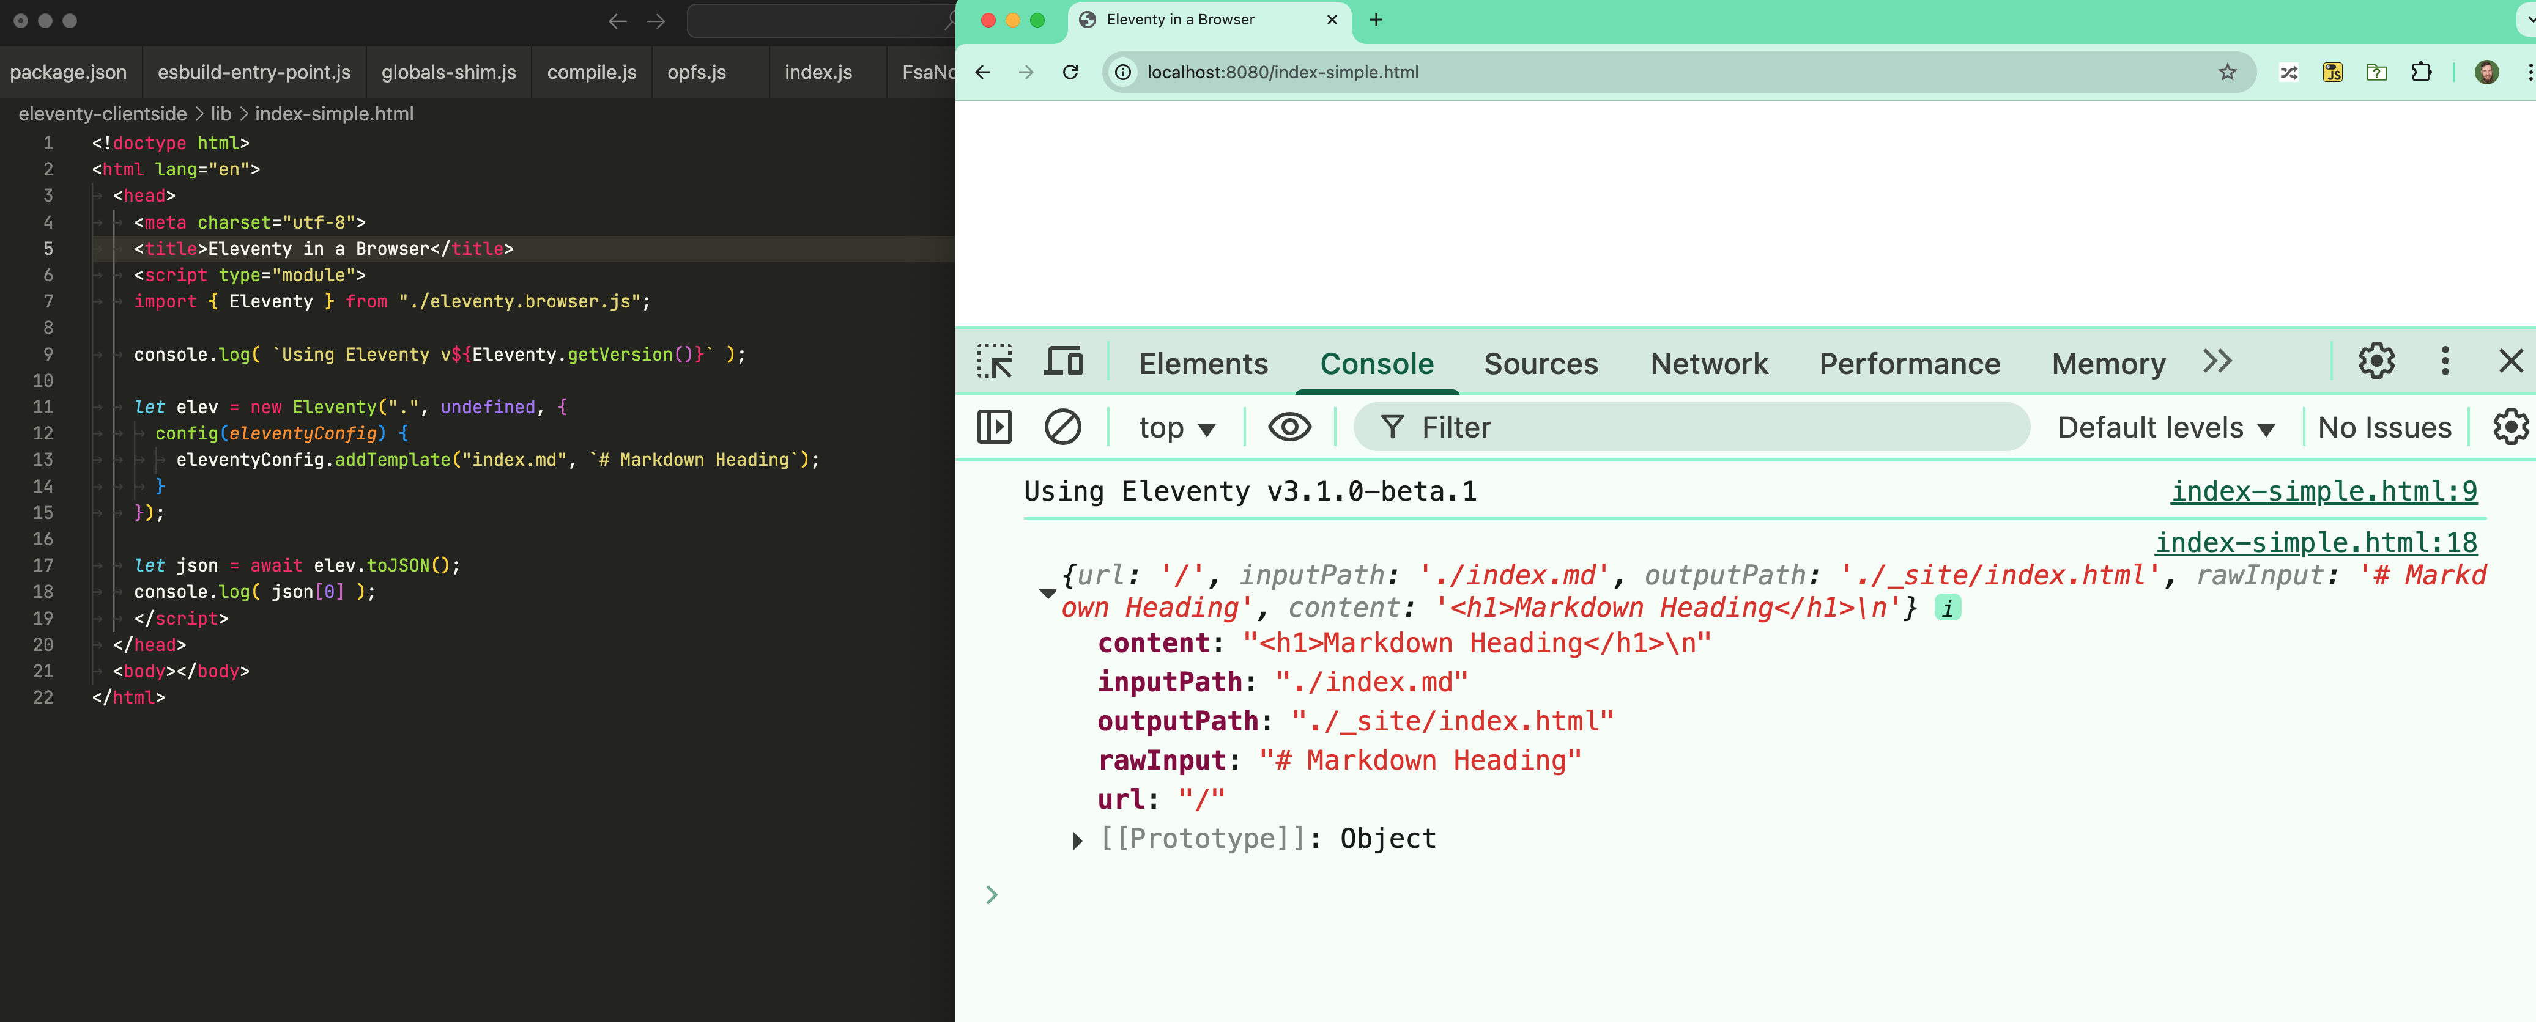
Task: Expand the [[Prototype]] Object entry
Action: click(x=1077, y=840)
